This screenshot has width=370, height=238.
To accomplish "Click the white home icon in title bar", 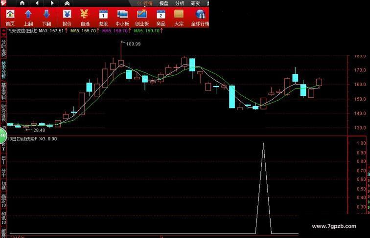I will [x=22, y=3].
